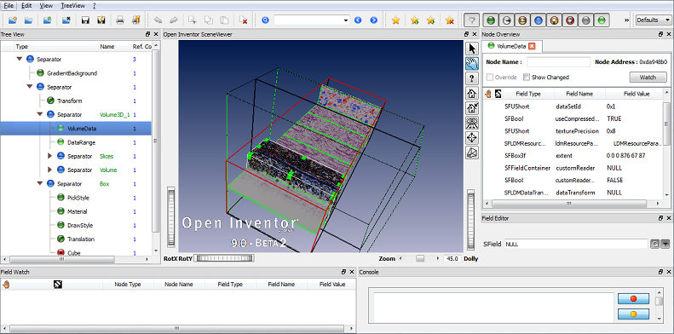Collapse the Box separator node
The height and width of the screenshot is (334, 674).
point(40,183)
